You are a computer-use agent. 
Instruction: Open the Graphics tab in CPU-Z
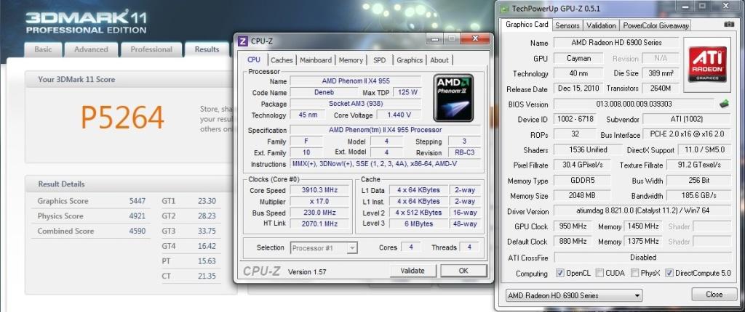[x=410, y=59]
